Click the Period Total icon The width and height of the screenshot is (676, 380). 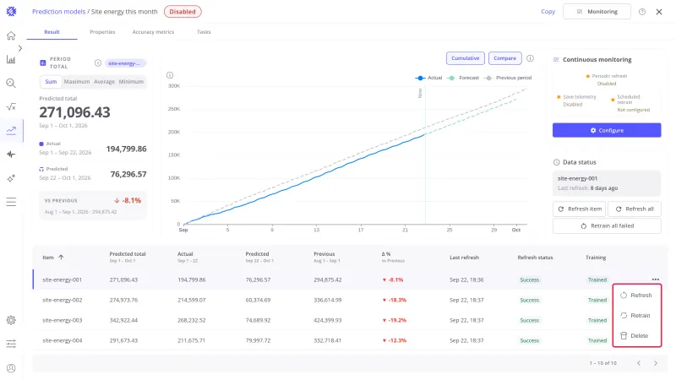point(43,62)
